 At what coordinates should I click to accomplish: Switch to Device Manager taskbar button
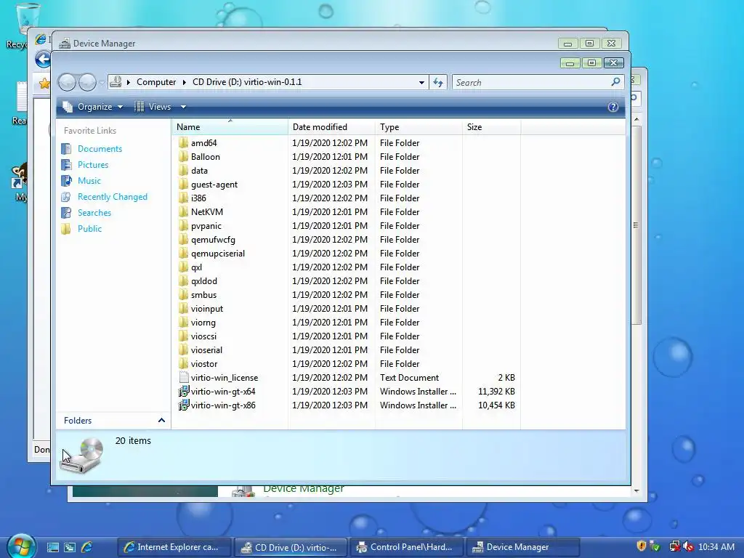point(524,547)
